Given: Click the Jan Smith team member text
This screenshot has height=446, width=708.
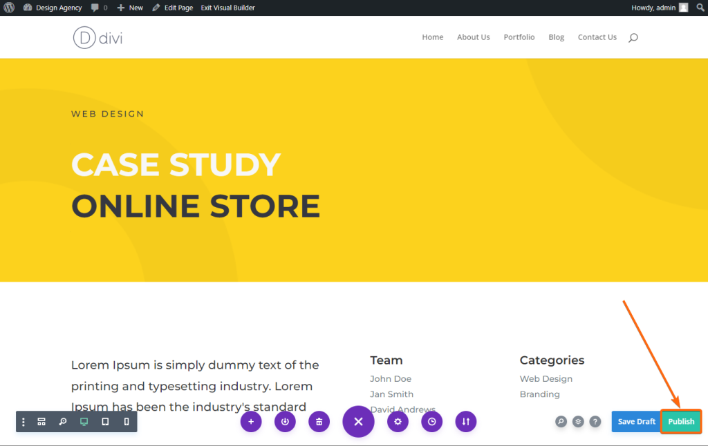Looking at the screenshot, I should click(x=391, y=394).
